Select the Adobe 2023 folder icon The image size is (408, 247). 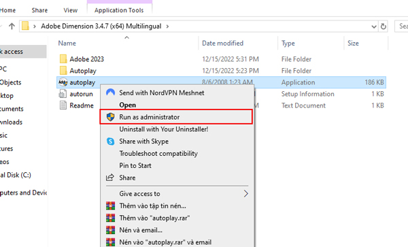pos(63,59)
